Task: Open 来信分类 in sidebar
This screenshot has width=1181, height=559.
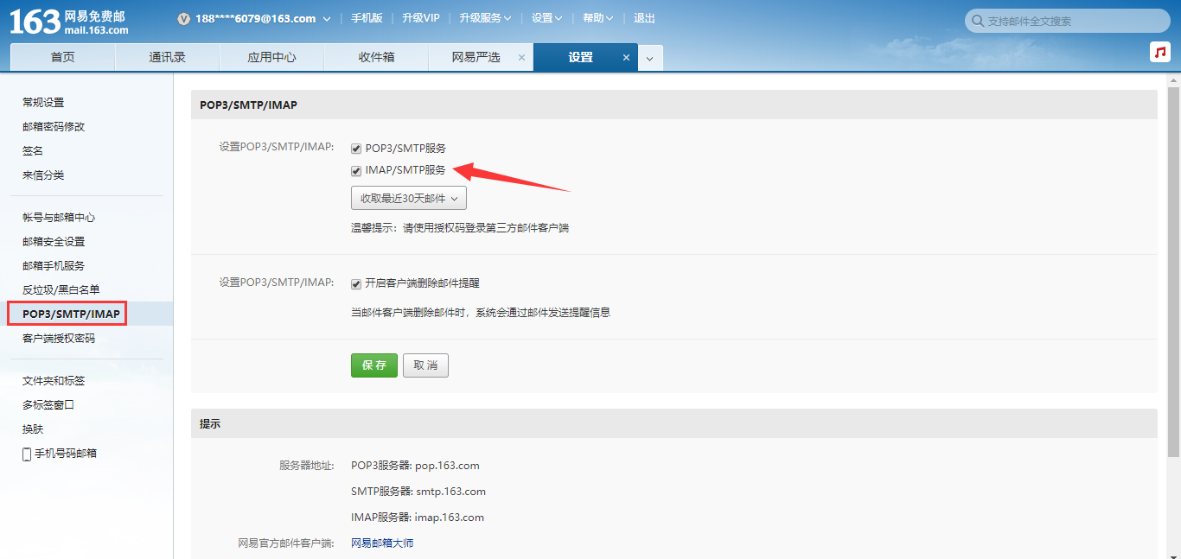Action: click(43, 175)
